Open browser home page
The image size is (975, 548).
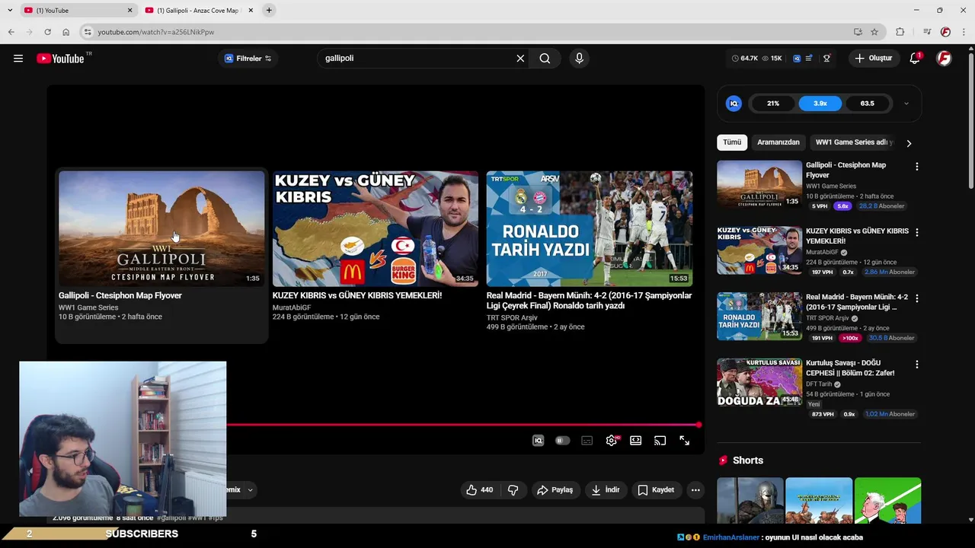66,32
